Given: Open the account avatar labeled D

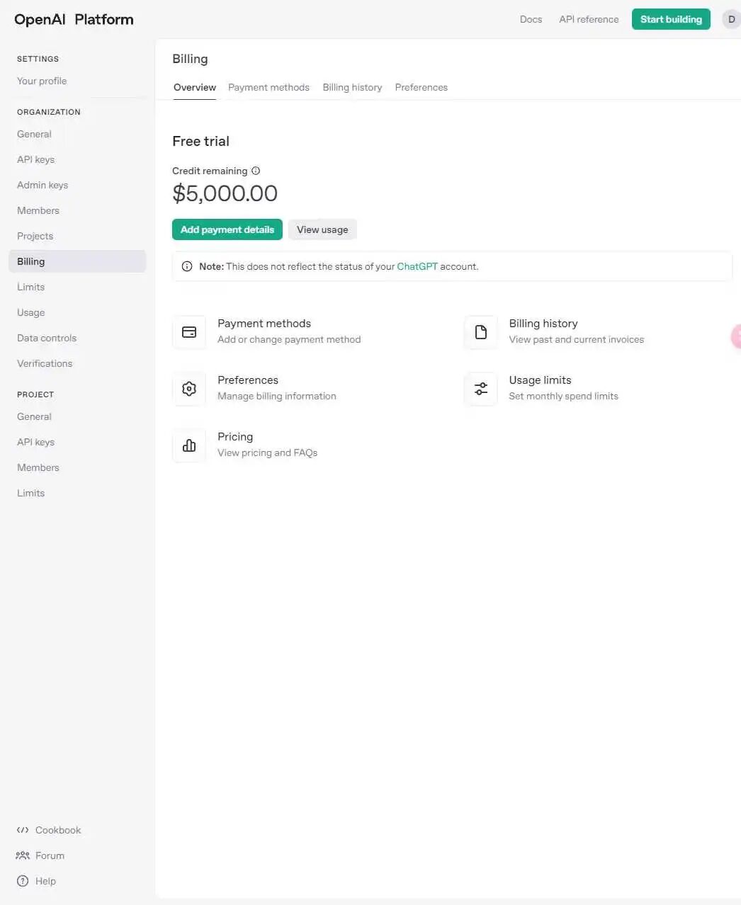Looking at the screenshot, I should click(731, 19).
